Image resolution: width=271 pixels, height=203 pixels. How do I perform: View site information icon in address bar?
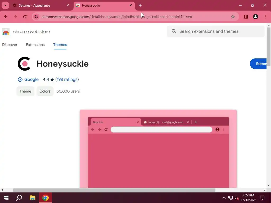point(36,17)
